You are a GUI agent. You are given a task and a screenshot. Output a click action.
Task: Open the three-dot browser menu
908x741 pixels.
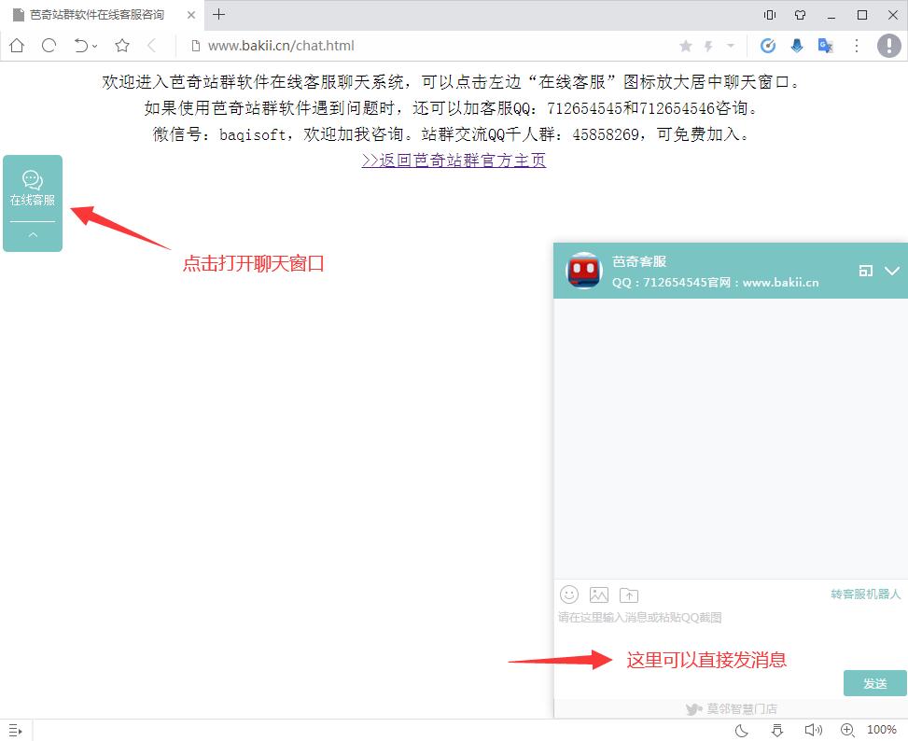(x=857, y=46)
